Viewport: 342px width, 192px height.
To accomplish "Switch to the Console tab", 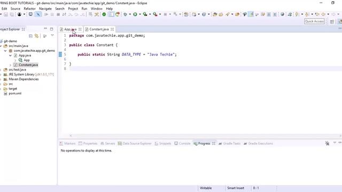I will click(182, 143).
